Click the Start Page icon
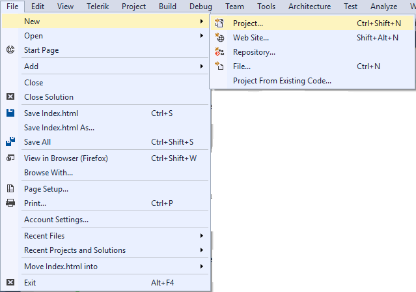The height and width of the screenshot is (292, 416). pos(10,50)
